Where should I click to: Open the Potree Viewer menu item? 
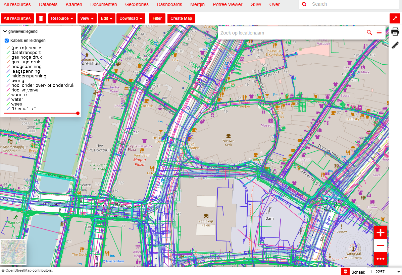pos(228,4)
